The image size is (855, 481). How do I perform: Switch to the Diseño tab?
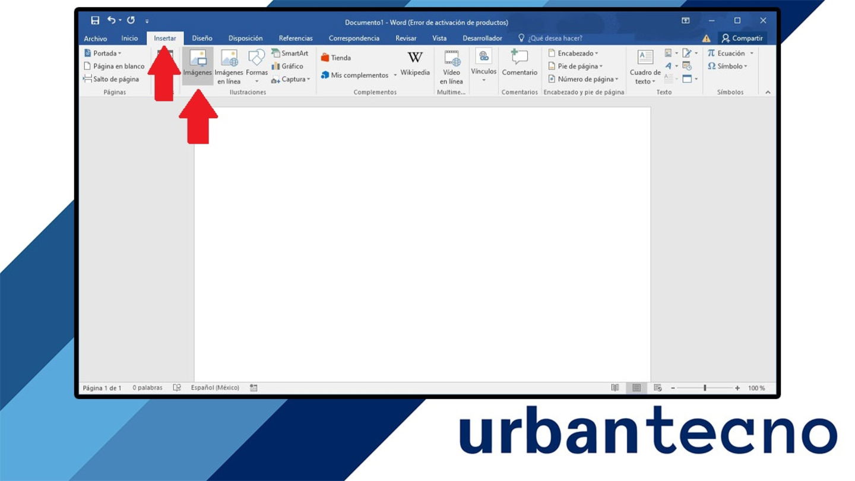[x=202, y=39]
